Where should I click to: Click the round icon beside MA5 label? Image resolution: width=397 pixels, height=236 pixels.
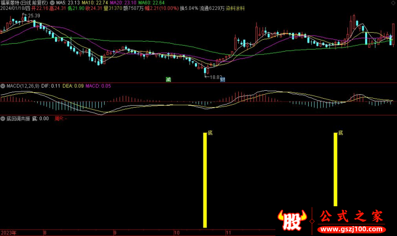[53, 3]
